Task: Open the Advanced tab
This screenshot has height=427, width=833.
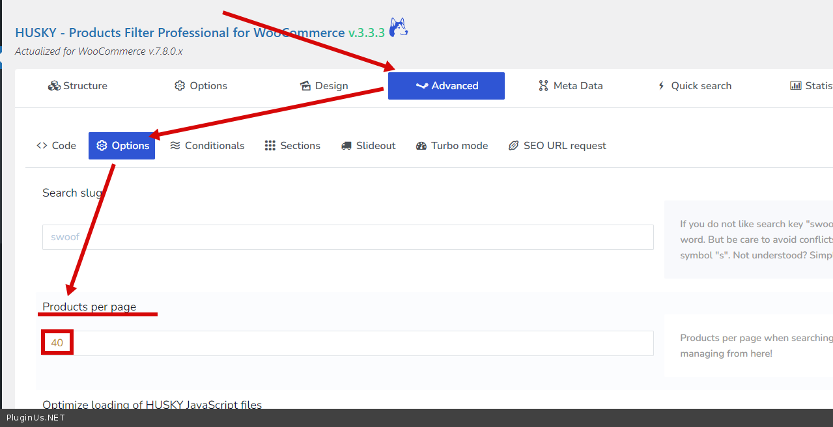Action: [446, 86]
